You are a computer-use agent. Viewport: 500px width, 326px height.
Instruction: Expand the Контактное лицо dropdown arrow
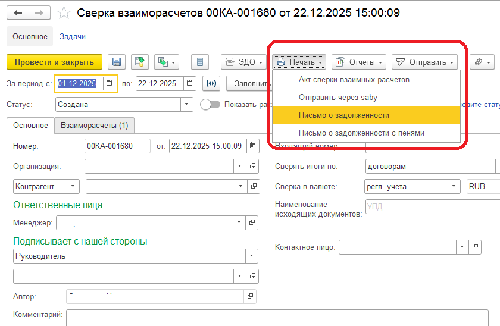[x=462, y=247]
